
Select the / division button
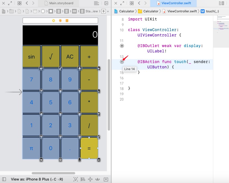(89, 125)
